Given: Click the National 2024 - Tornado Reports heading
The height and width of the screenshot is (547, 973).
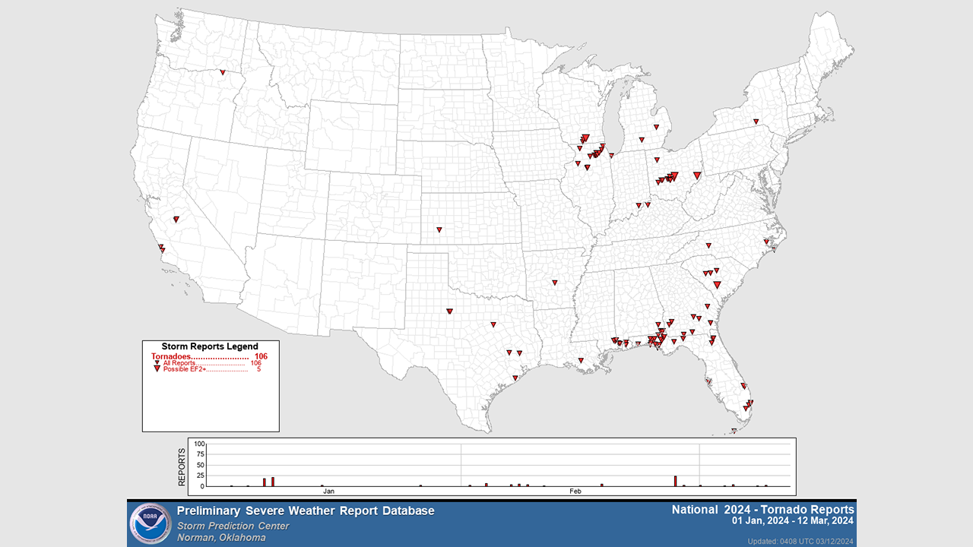Looking at the screenshot, I should point(762,509).
